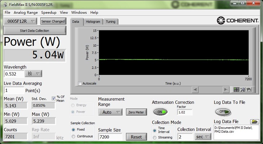The width and height of the screenshot is (263, 144).
Task: Browse for log data file folder icon
Action: (x=254, y=122)
